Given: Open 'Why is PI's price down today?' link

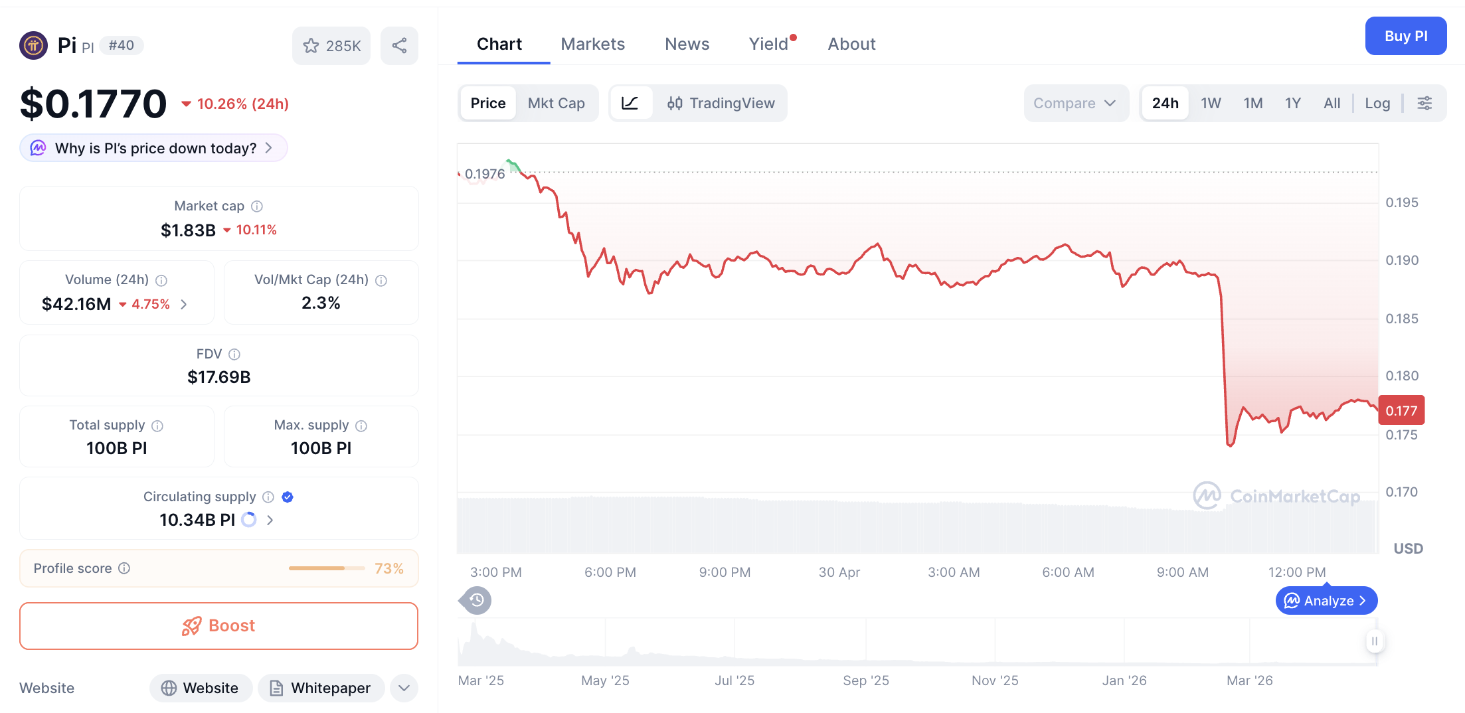Looking at the screenshot, I should tap(153, 148).
